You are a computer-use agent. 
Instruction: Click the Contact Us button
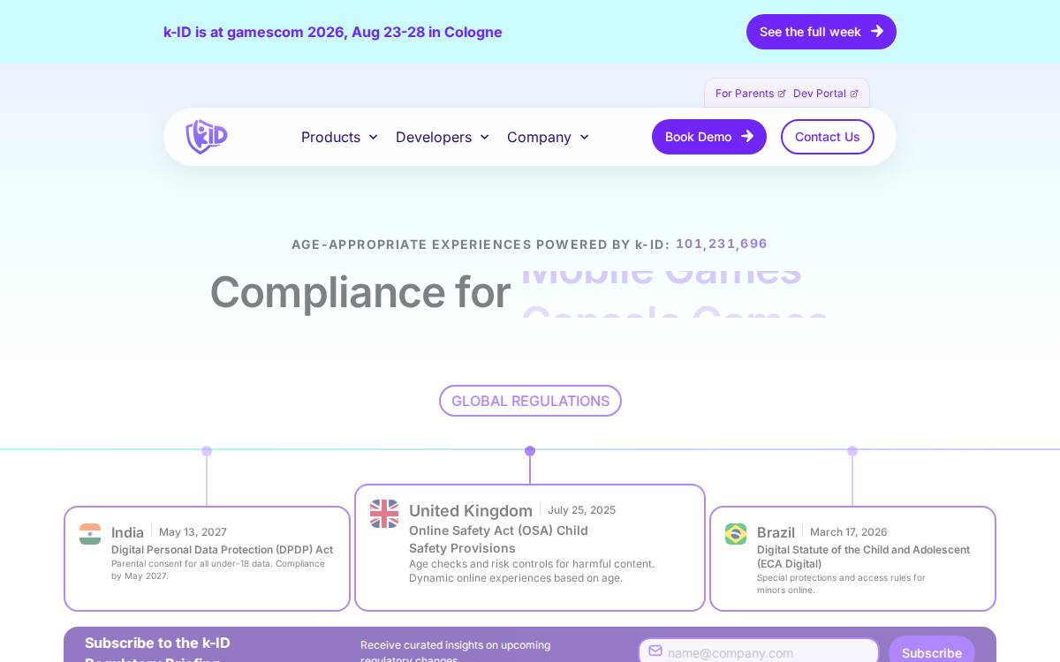pos(828,137)
